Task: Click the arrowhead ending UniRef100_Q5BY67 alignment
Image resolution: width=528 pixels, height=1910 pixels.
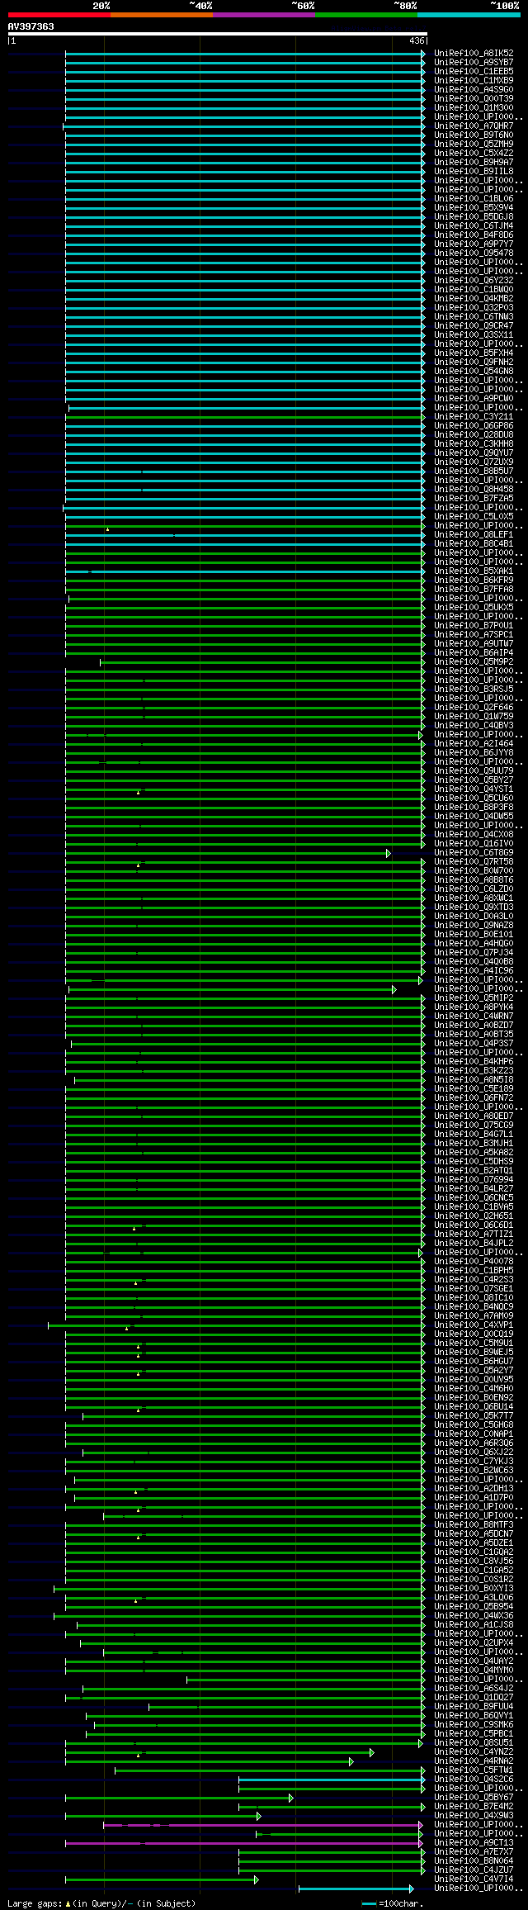Action: [291, 1798]
